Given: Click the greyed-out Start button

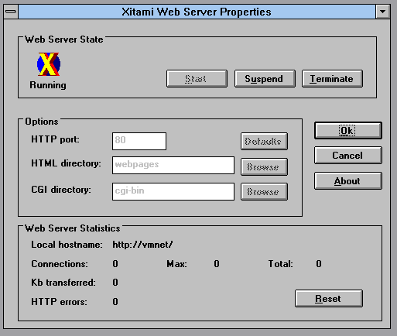Looking at the screenshot, I should point(197,78).
